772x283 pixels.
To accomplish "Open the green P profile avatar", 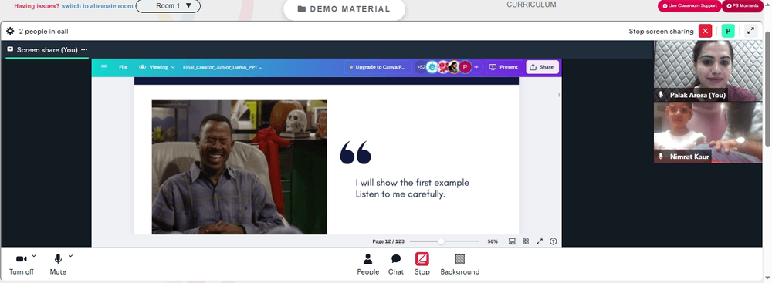I will [728, 31].
